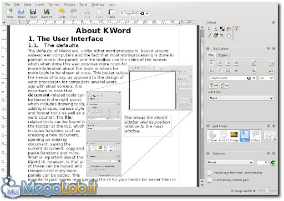Click the Undo toolbar icon
Viewport: 284px width, 201px height.
(62, 12)
